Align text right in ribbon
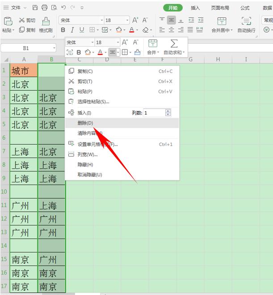 (181, 30)
